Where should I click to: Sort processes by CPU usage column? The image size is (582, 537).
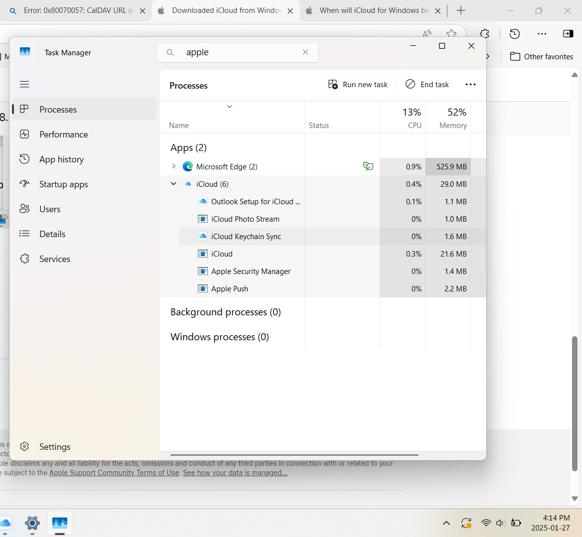(x=403, y=117)
